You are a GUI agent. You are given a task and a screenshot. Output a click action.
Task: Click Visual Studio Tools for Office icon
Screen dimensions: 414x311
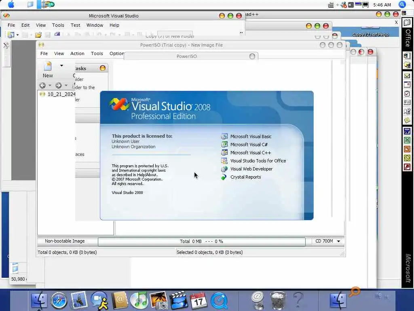click(224, 161)
